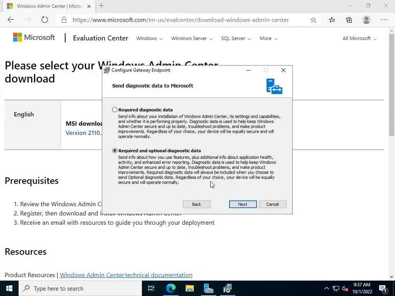Open File Explorer from the taskbar

pos(190,288)
